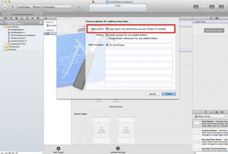228x154 pixels.
Task: Toggle the Breakpoints button
Action: (78, 6)
